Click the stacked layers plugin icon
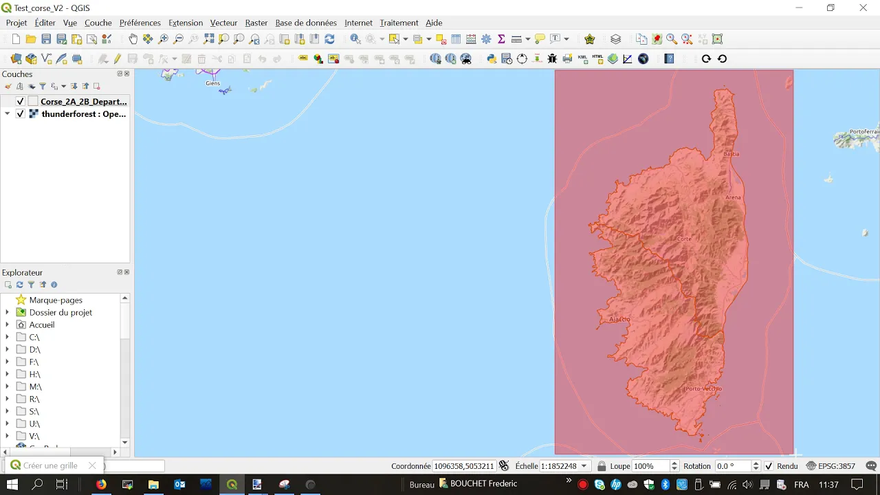 (x=615, y=39)
